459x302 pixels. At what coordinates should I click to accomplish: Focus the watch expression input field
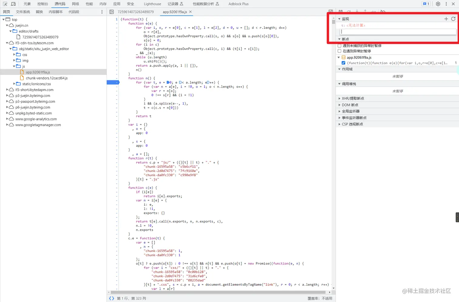click(398, 32)
